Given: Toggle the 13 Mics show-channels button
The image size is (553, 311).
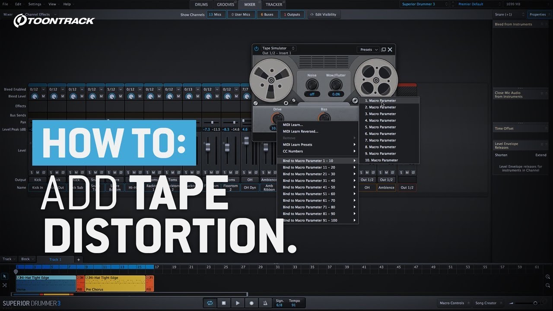Looking at the screenshot, I should (216, 15).
